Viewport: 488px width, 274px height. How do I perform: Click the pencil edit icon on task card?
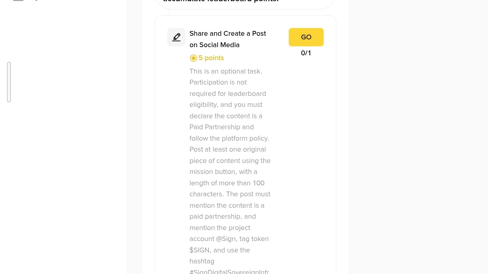coord(176,37)
